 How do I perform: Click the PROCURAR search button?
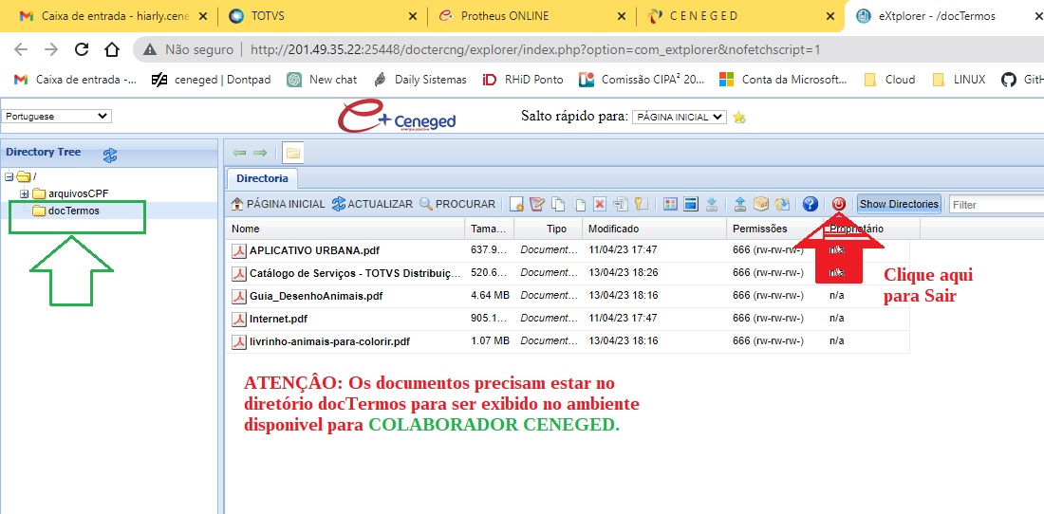click(x=457, y=204)
